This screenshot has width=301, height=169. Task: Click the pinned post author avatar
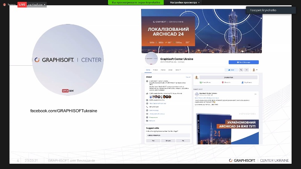pos(196,94)
